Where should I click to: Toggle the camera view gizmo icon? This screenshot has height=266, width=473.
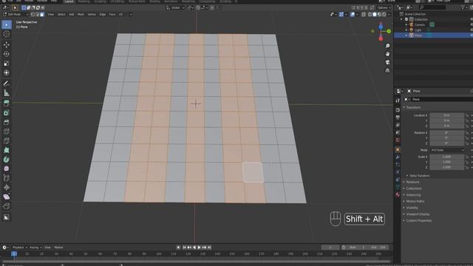coord(387,62)
